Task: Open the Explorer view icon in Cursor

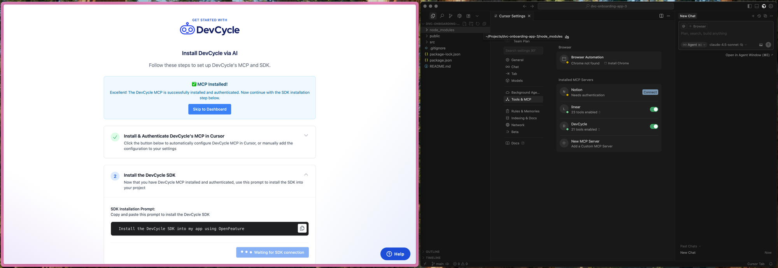Action: tap(433, 16)
